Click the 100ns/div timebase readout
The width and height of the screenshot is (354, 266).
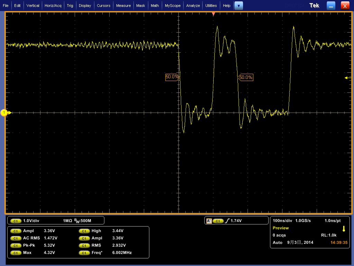(282, 221)
